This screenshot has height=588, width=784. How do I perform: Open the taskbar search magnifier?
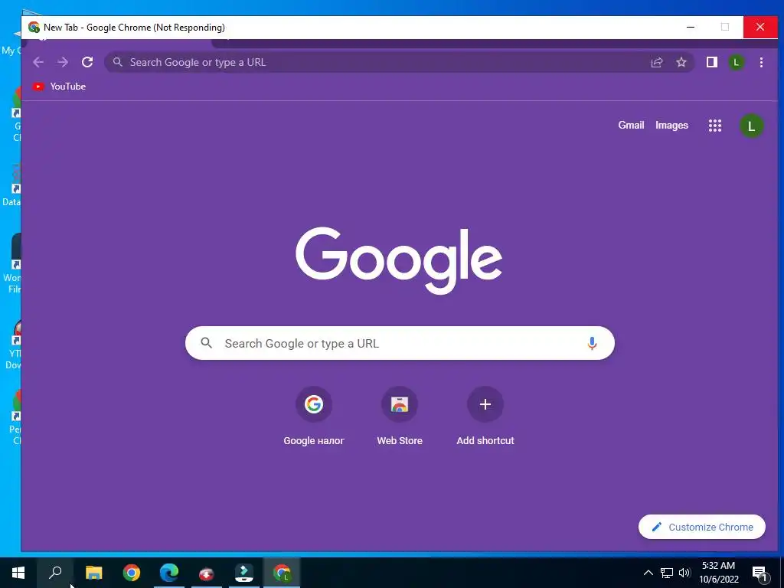[55, 573]
